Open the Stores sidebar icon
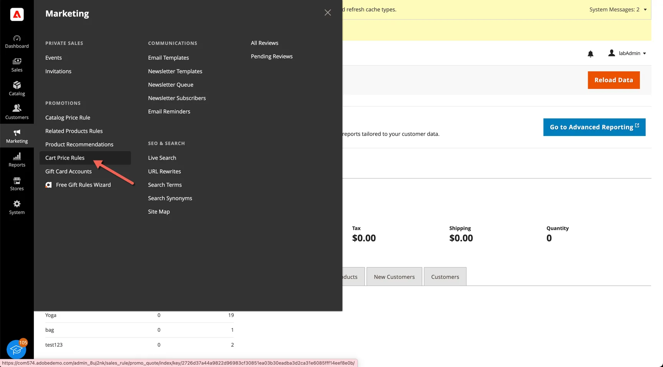Image resolution: width=663 pixels, height=367 pixels. (17, 183)
